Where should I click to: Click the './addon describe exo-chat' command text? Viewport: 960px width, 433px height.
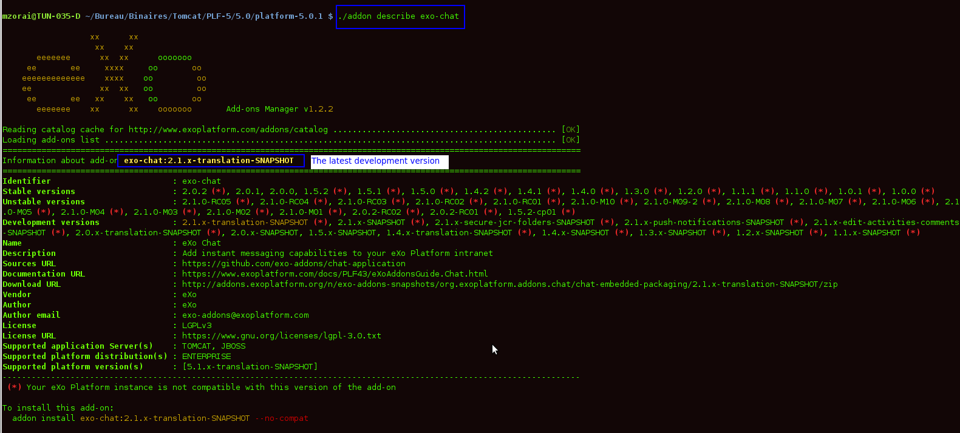398,16
